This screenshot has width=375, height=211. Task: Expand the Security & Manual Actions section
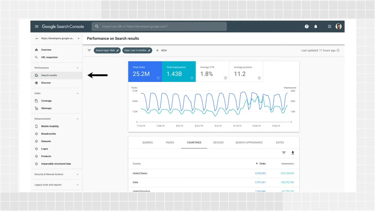[56, 174]
